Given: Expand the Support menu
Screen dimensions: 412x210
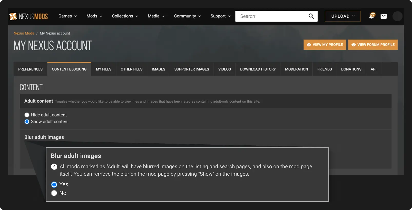Looking at the screenshot, I should 221,16.
